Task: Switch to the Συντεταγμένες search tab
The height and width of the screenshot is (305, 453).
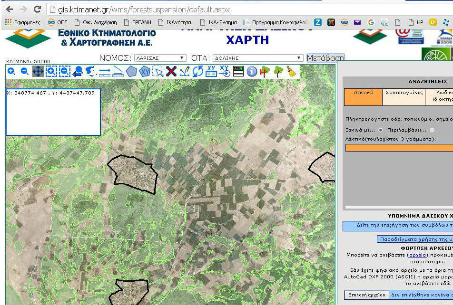Action: 404,96
